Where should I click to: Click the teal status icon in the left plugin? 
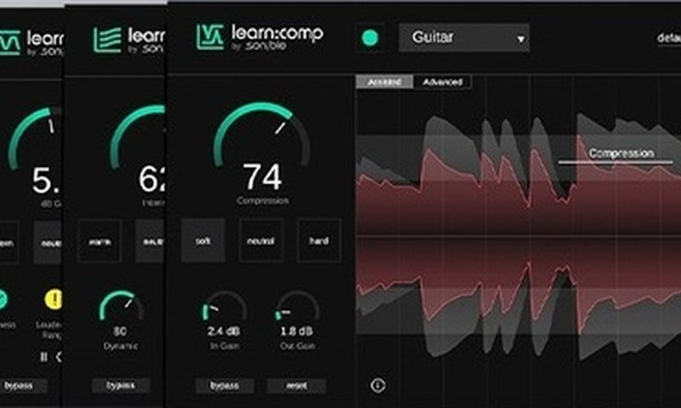[x=3, y=298]
